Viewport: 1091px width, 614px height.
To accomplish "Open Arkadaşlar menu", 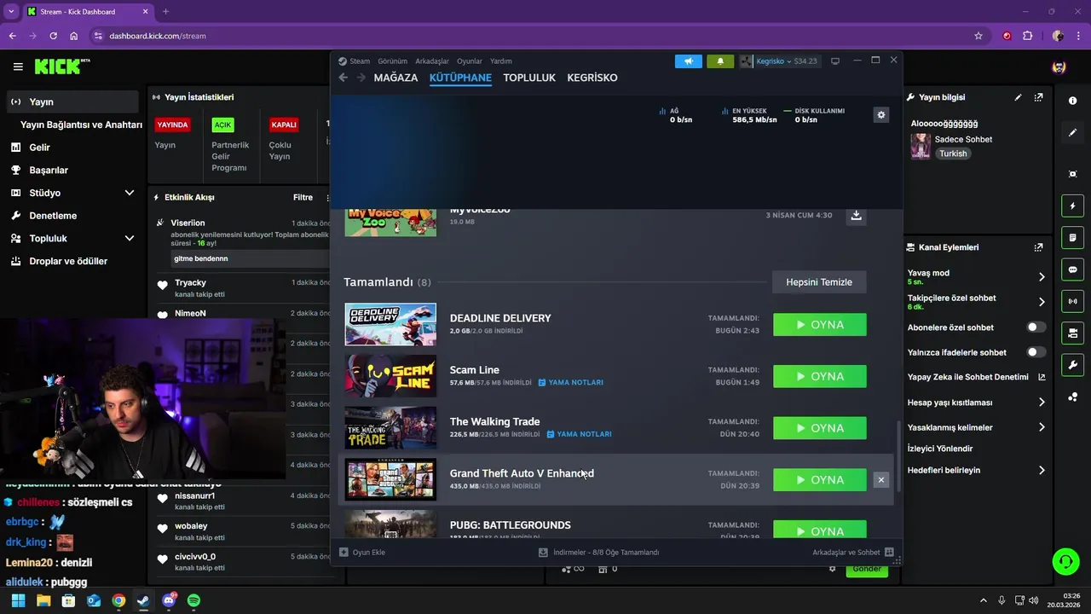I will (x=432, y=61).
